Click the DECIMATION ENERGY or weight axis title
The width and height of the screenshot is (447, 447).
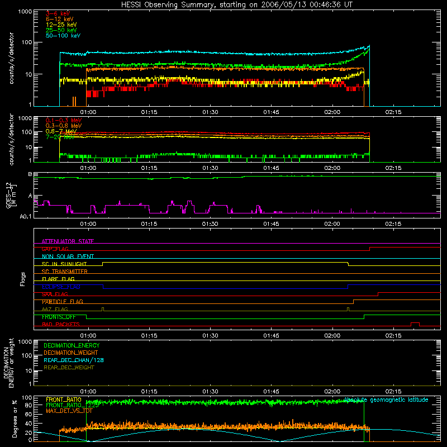(8, 363)
